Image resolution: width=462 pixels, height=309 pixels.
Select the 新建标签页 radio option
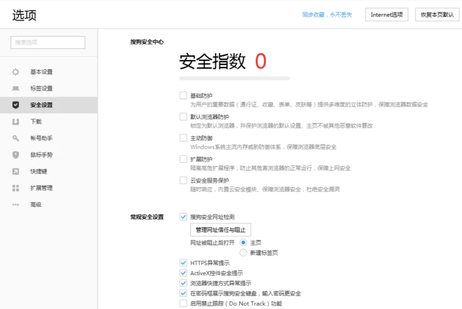(x=243, y=253)
